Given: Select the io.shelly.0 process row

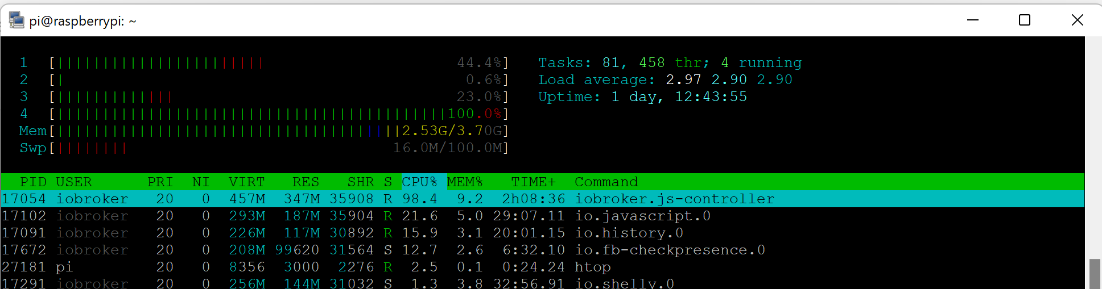Looking at the screenshot, I should click(x=543, y=283).
